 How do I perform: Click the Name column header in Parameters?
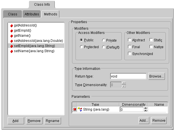[158, 104]
